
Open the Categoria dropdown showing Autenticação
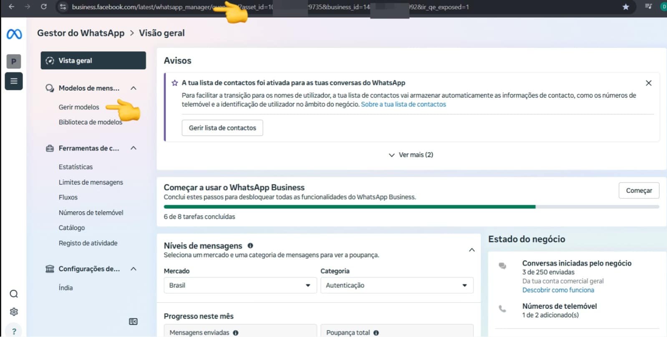(397, 285)
